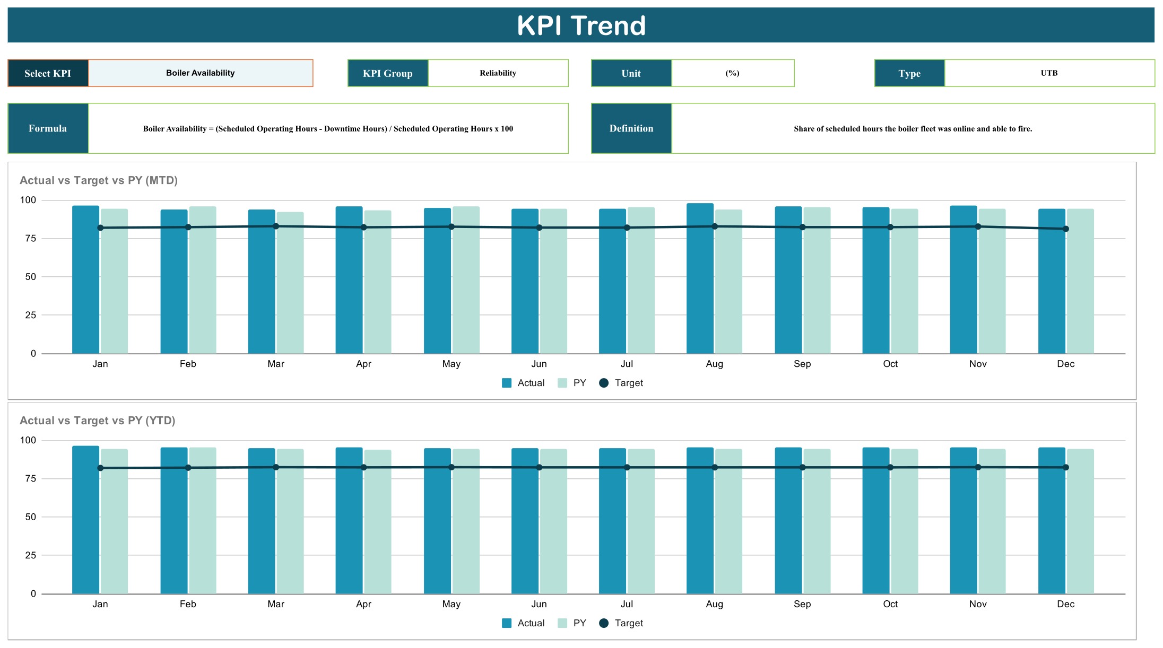Click the Actual legend swatch in YTD chart

tap(507, 623)
